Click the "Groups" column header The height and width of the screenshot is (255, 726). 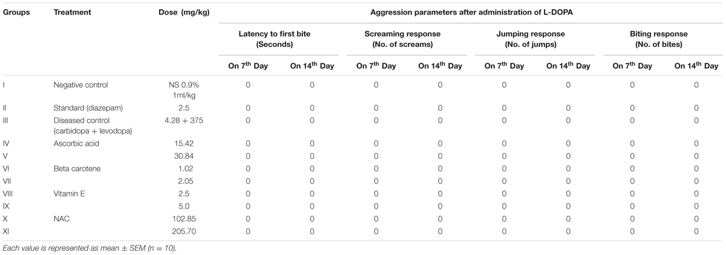tap(17, 12)
